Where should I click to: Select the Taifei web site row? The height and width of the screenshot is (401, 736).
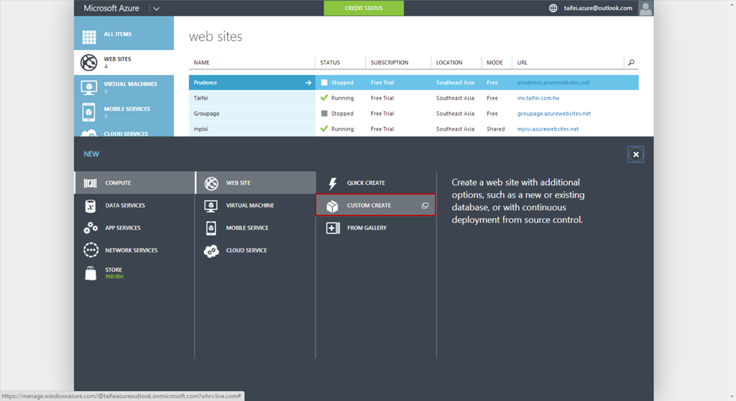[413, 98]
